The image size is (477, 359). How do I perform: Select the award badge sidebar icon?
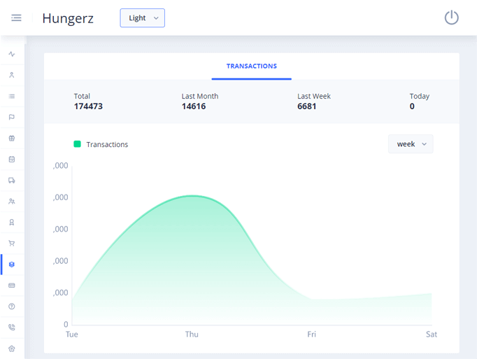click(12, 222)
